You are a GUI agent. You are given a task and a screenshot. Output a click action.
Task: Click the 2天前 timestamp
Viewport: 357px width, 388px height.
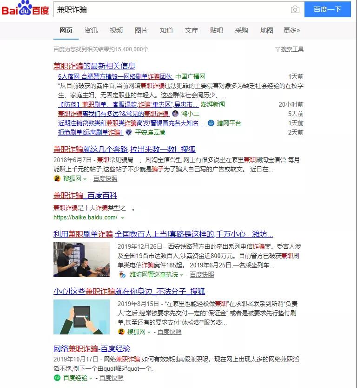tap(296, 132)
